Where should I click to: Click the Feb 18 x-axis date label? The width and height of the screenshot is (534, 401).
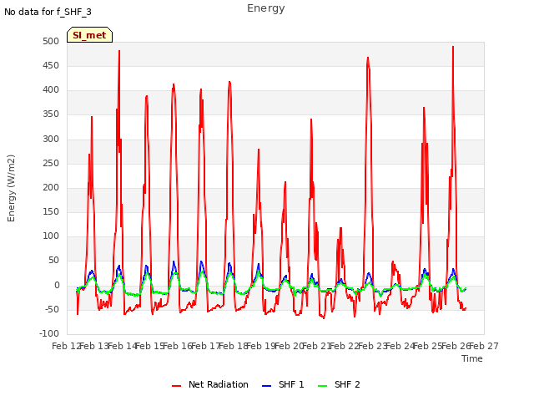coord(234,346)
